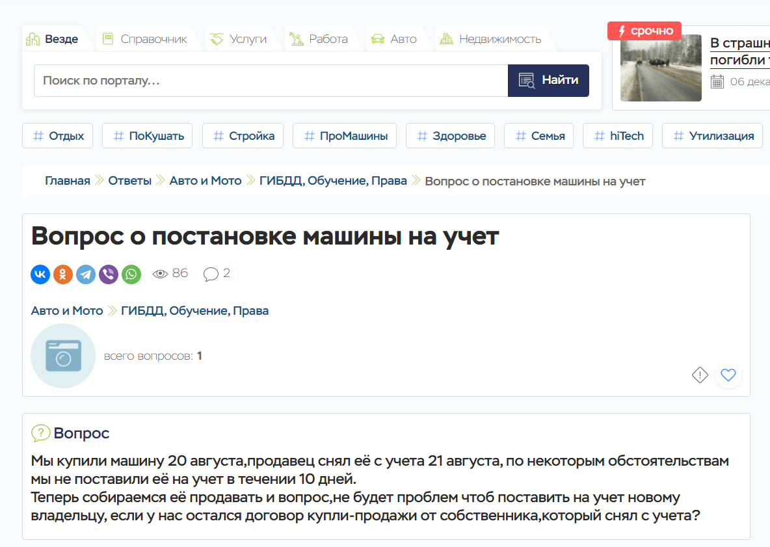The image size is (770, 547).
Task: Share the question via Telegram icon
Action: [x=86, y=274]
